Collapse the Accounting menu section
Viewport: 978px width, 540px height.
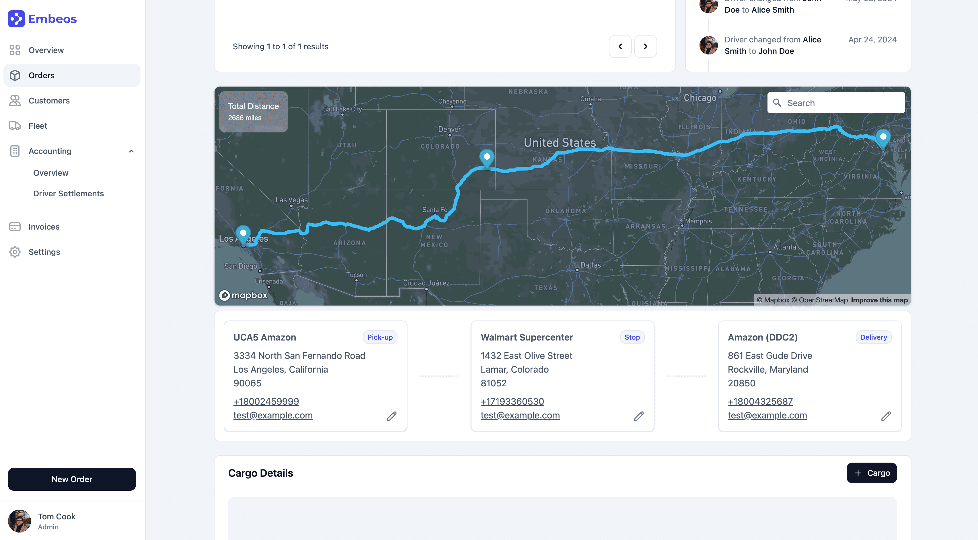click(x=131, y=151)
